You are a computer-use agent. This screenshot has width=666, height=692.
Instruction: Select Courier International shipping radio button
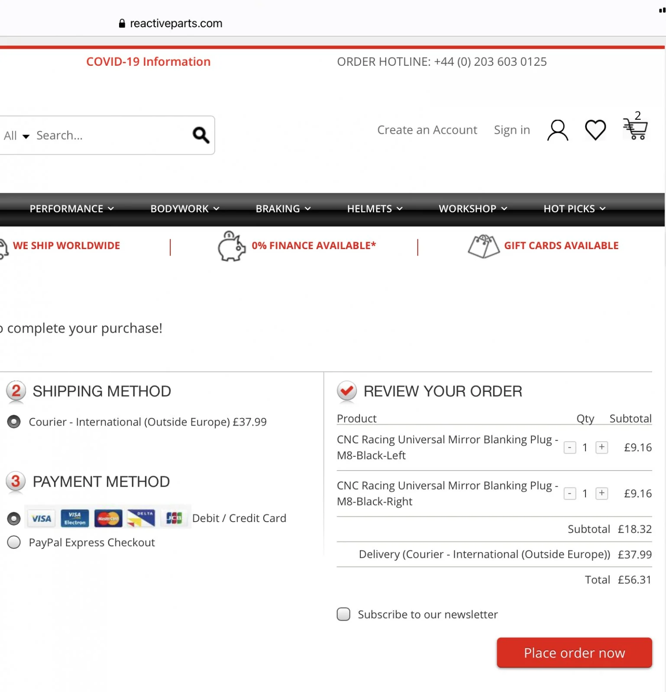coord(14,422)
